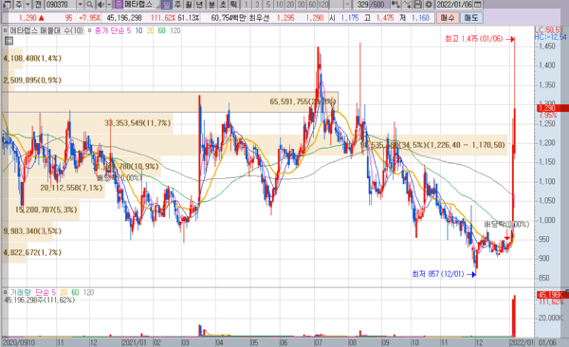Click the 메타랩스 stock name box
This screenshot has height=347, width=569.
141,5
